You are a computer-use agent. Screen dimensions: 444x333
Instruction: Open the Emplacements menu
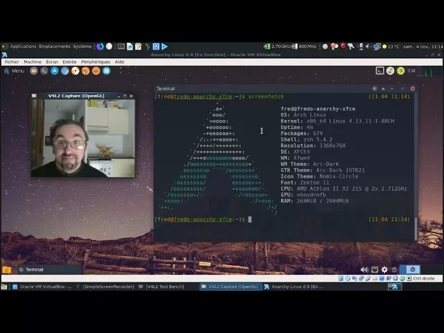click(54, 46)
